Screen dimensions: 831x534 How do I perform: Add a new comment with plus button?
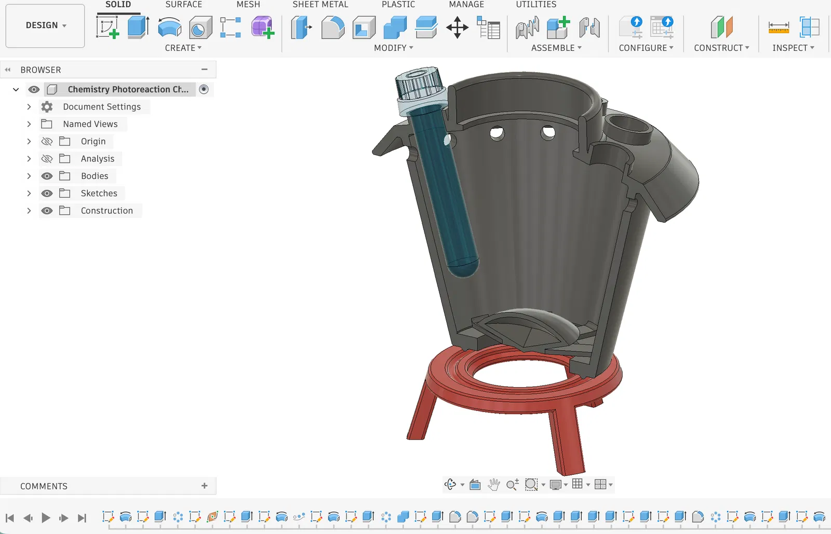point(204,486)
